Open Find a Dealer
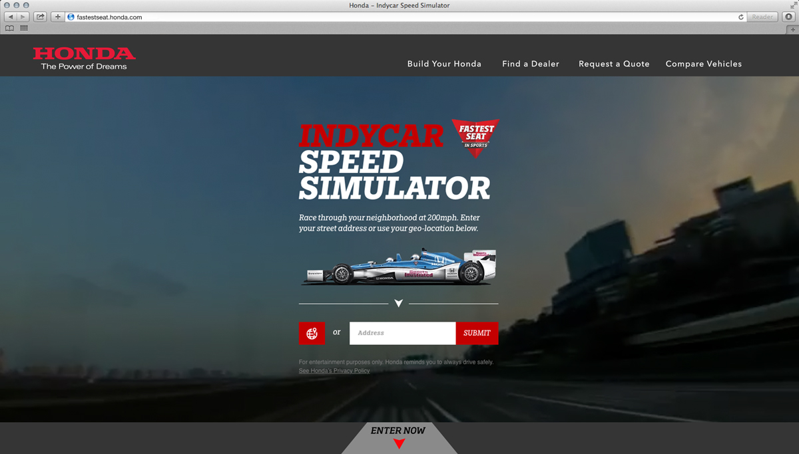 [x=531, y=64]
